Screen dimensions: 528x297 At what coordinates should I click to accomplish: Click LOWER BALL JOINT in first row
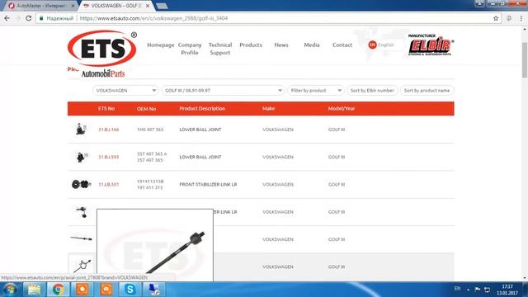coord(200,130)
